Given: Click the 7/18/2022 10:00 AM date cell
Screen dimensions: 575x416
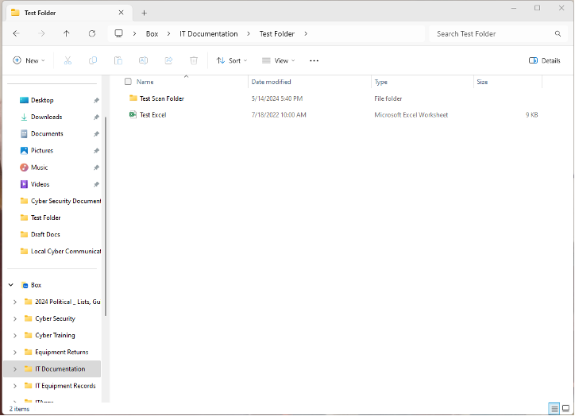Looking at the screenshot, I should (279, 115).
